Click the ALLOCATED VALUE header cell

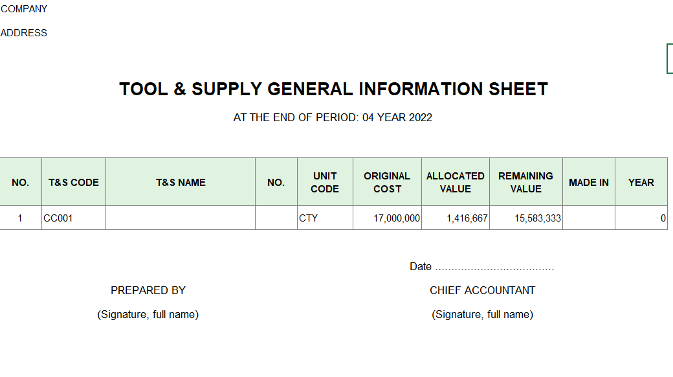click(456, 182)
